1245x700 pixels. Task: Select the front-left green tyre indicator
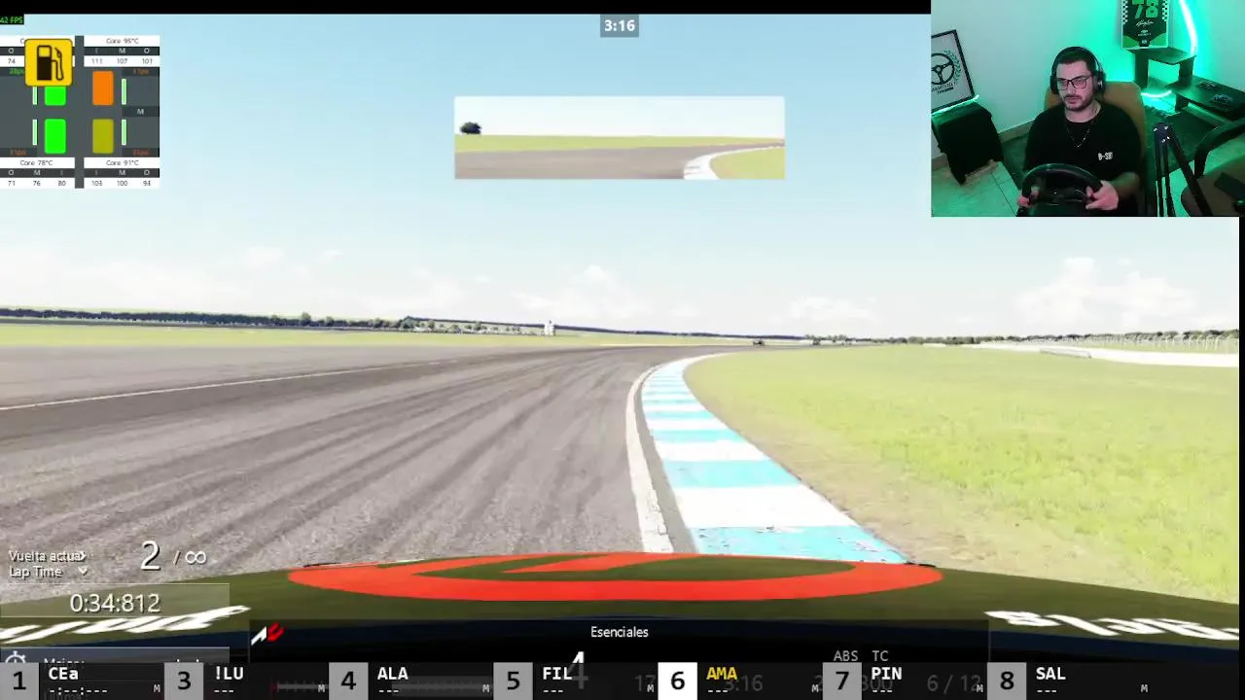pyautogui.click(x=55, y=95)
